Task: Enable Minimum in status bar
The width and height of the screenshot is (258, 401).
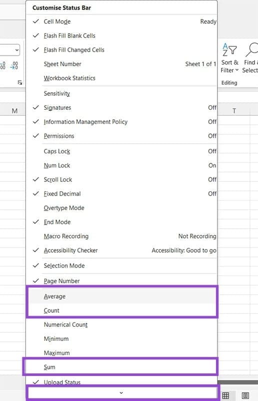Action: point(121,339)
